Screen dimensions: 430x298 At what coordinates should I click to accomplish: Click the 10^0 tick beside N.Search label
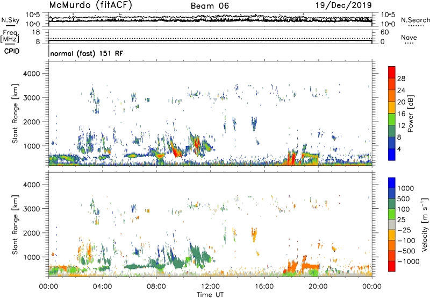(388, 24)
